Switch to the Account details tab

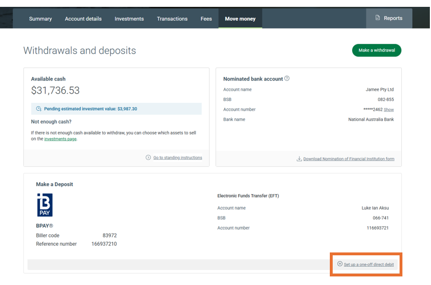coord(83,19)
